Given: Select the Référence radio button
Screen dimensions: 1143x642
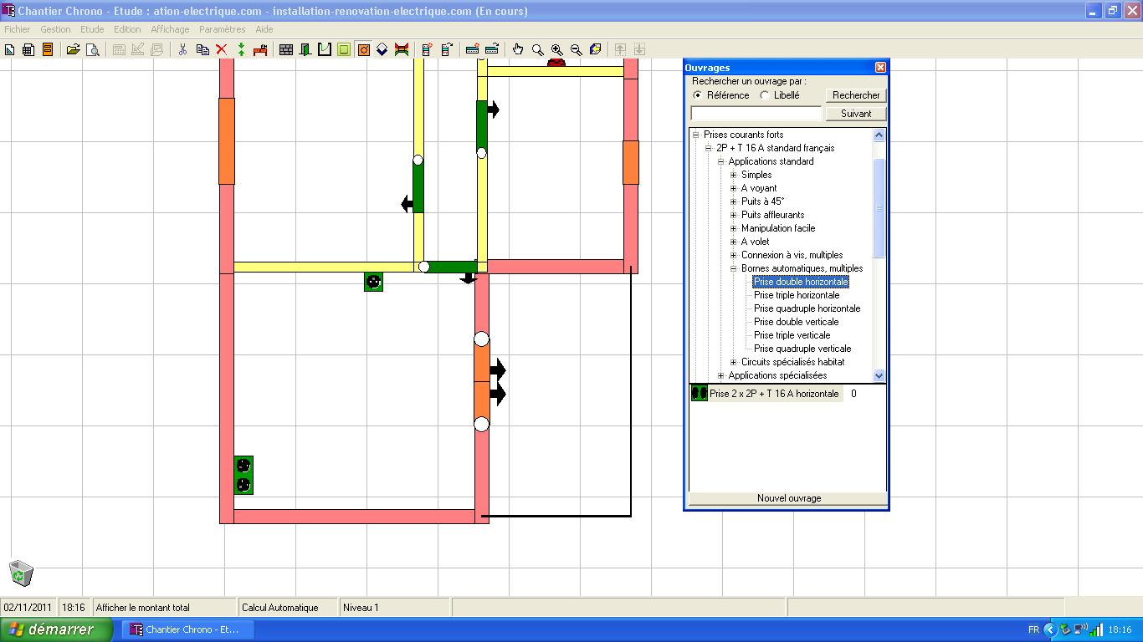Looking at the screenshot, I should click(x=698, y=95).
